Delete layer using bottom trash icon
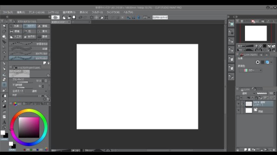The image size is (277, 155). click(274, 150)
